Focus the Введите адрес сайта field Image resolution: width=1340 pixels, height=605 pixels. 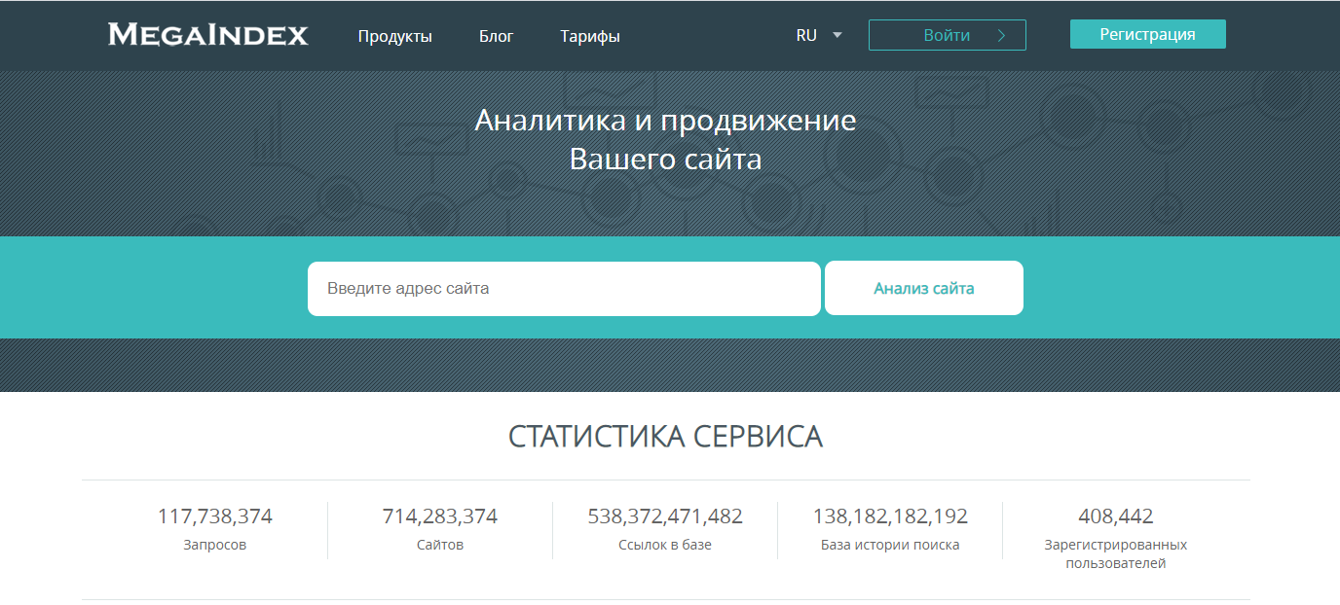(563, 289)
